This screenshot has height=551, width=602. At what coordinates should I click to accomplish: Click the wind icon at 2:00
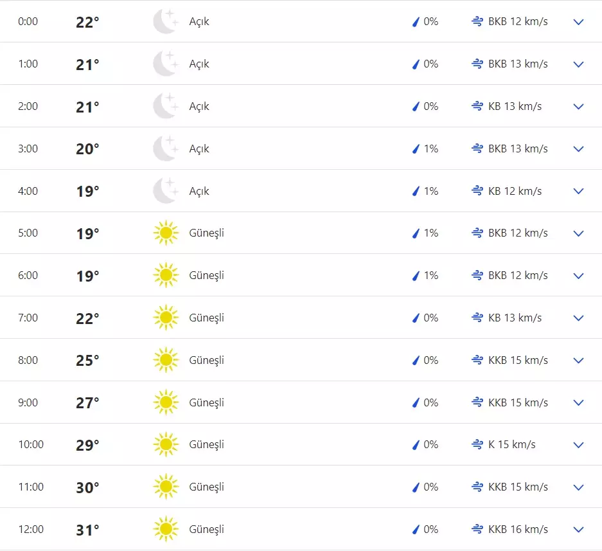pos(477,107)
